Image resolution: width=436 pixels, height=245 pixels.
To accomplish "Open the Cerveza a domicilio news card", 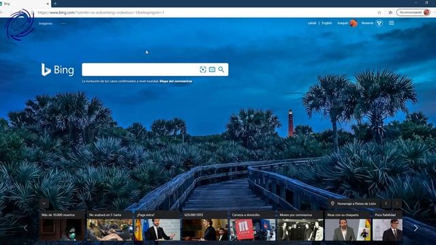I will click(x=253, y=226).
